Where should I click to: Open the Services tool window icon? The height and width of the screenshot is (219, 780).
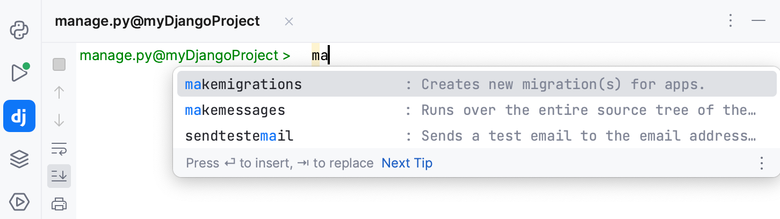coord(19,201)
